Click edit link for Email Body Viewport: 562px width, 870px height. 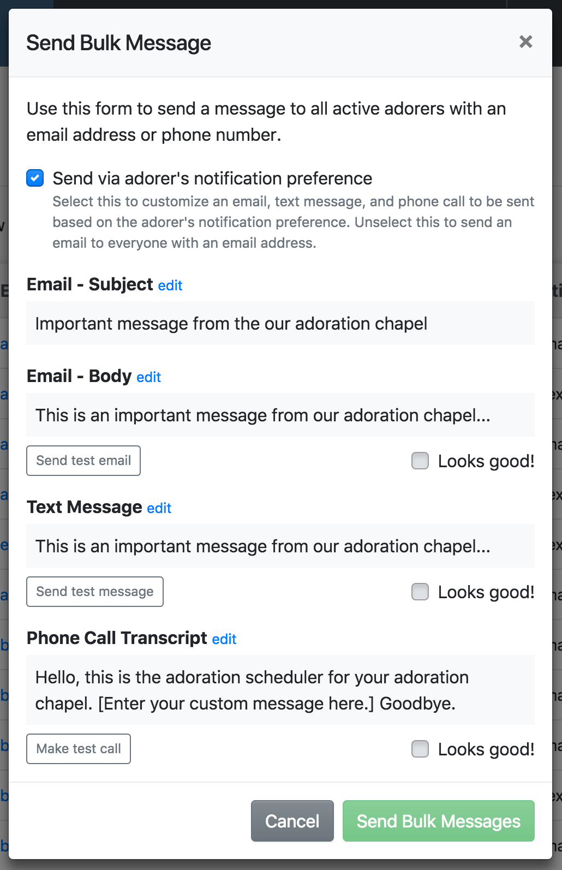pos(148,377)
